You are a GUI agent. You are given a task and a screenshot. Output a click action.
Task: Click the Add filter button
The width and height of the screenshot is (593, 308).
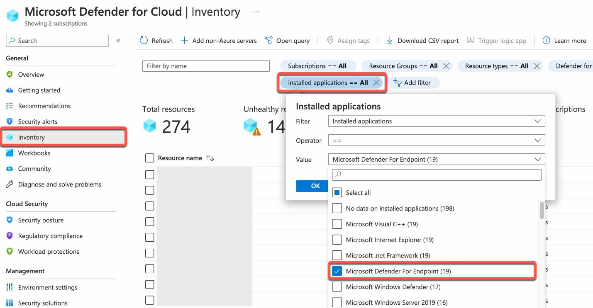point(412,82)
